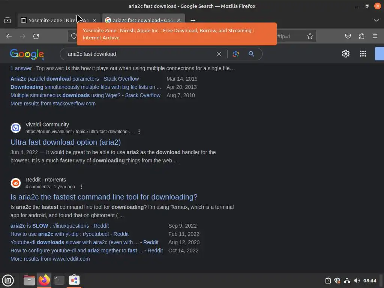List all tabs dropdown arrow
Image resolution: width=384 pixels, height=288 pixels.
[x=376, y=20]
